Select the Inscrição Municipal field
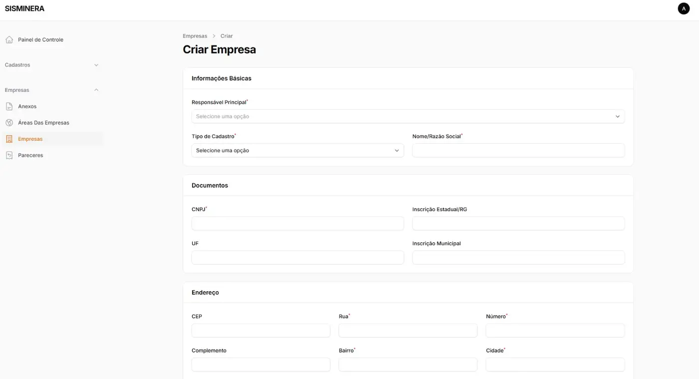The width and height of the screenshot is (699, 379). (518, 257)
